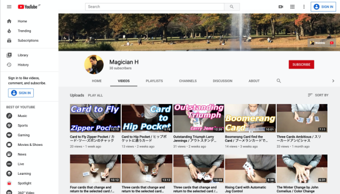Open Card to Fly Zipper Pocket thumbnail

pyautogui.click(x=95, y=118)
